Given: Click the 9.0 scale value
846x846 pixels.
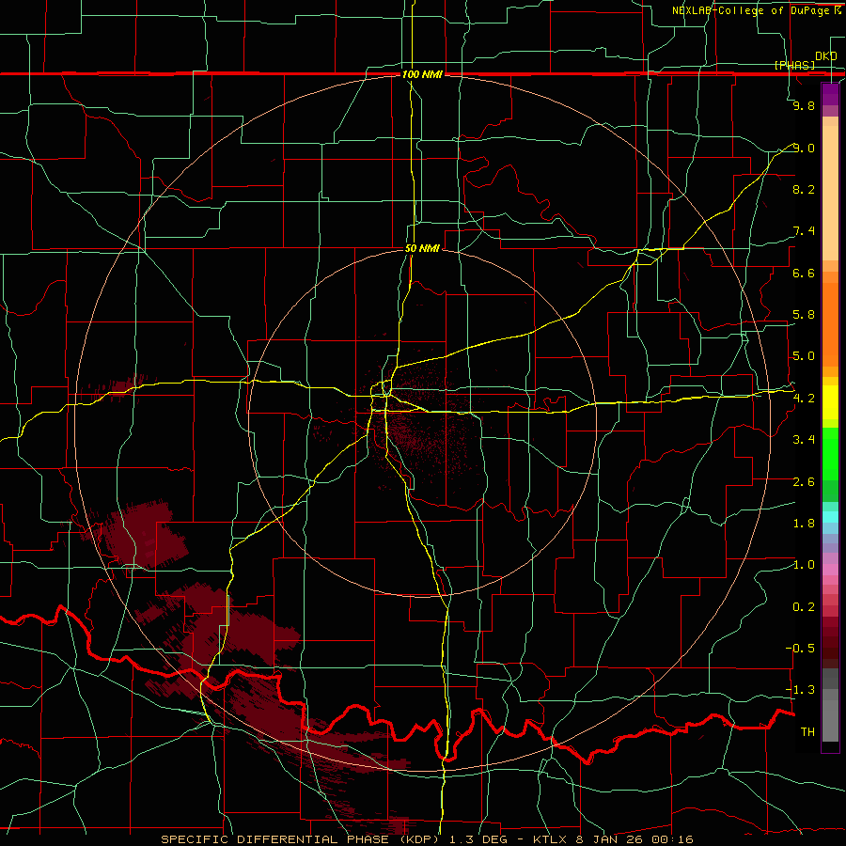Looking at the screenshot, I should (804, 148).
